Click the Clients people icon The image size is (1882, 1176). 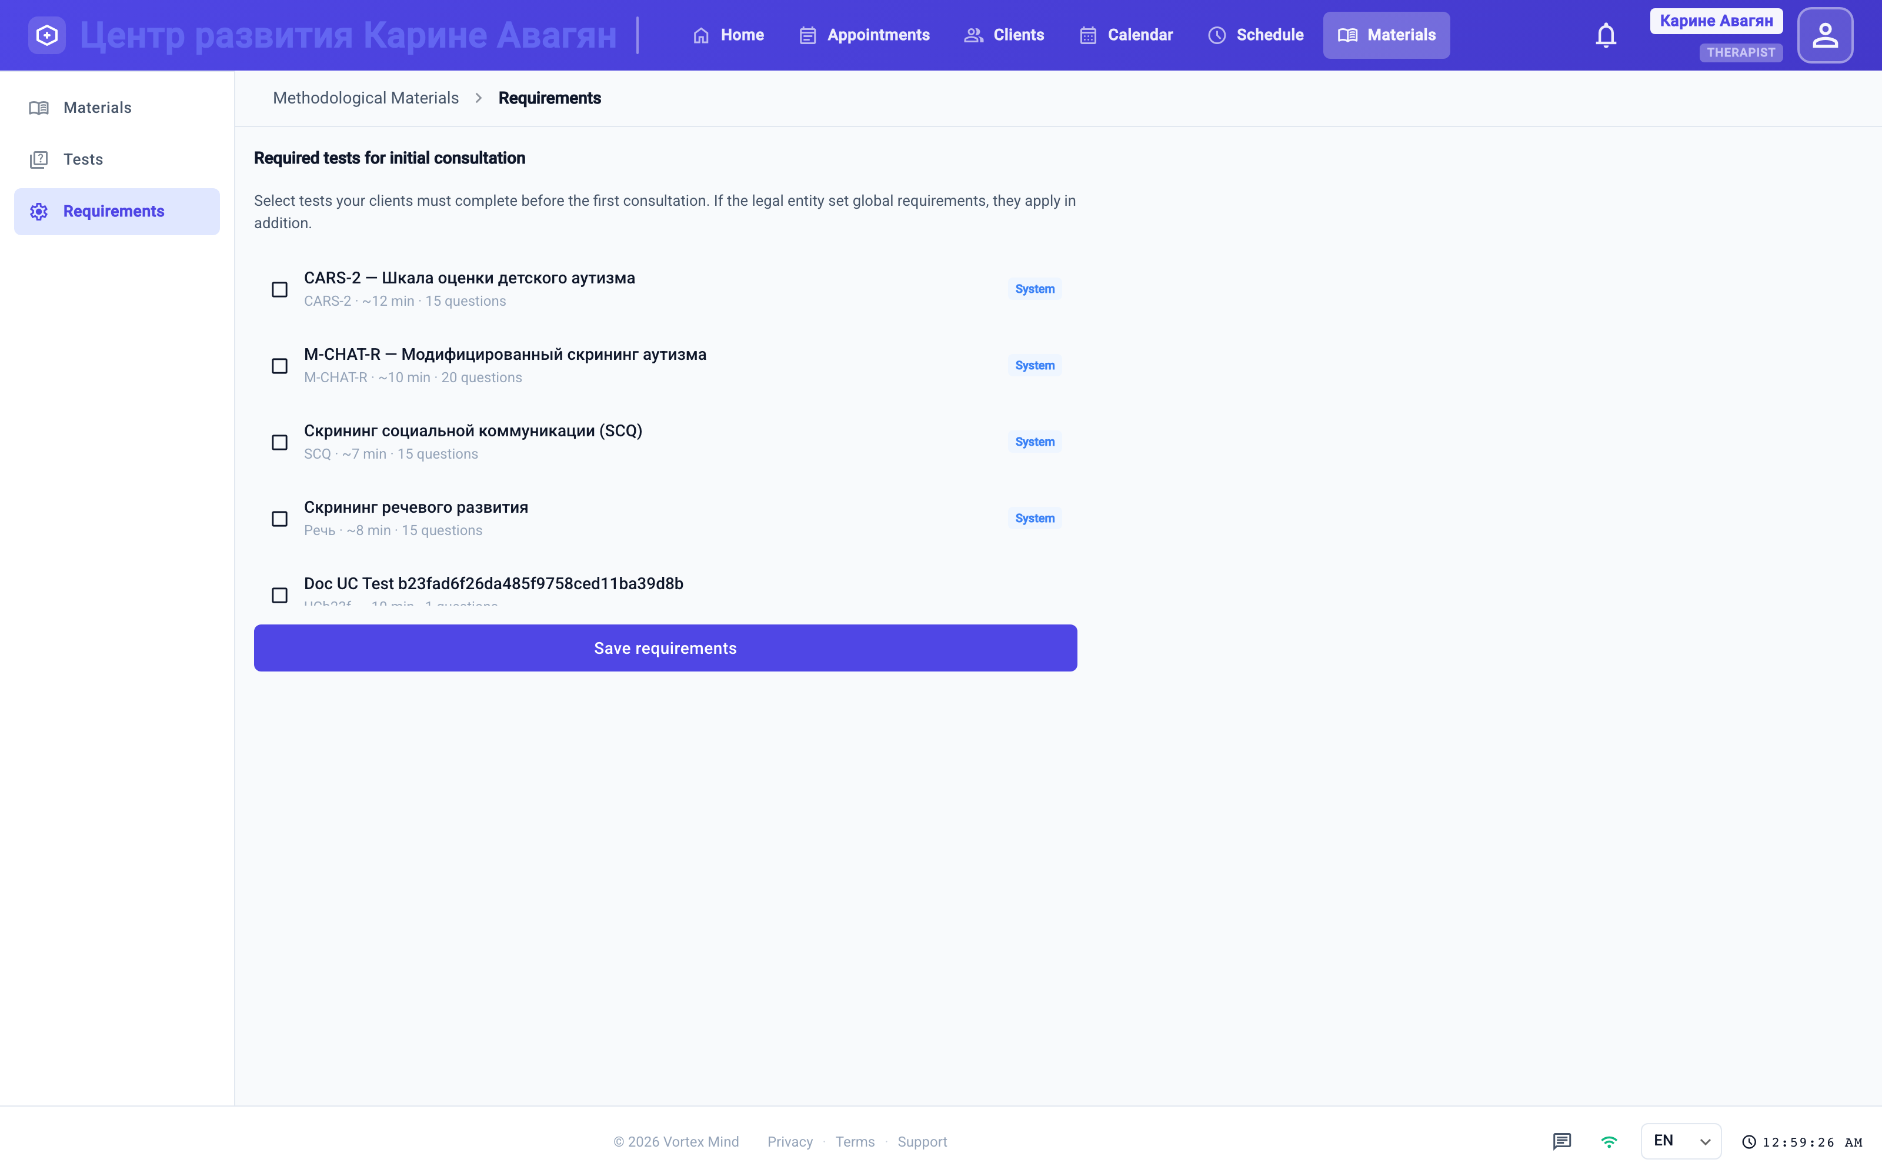click(x=974, y=35)
